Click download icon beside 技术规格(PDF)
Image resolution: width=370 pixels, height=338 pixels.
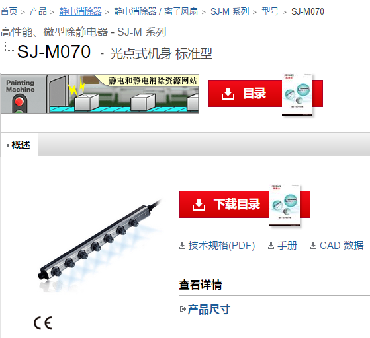click(x=182, y=246)
